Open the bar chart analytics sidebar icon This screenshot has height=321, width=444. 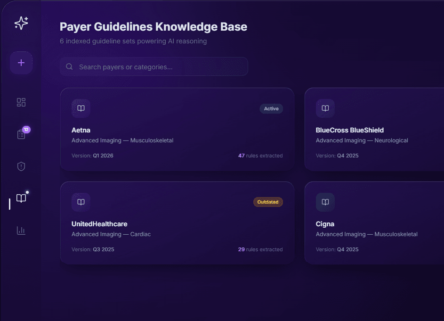[21, 230]
